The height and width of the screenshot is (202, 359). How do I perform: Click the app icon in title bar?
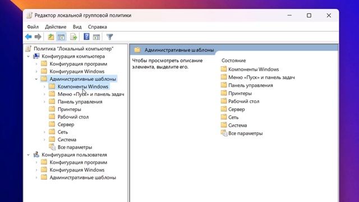coord(29,15)
